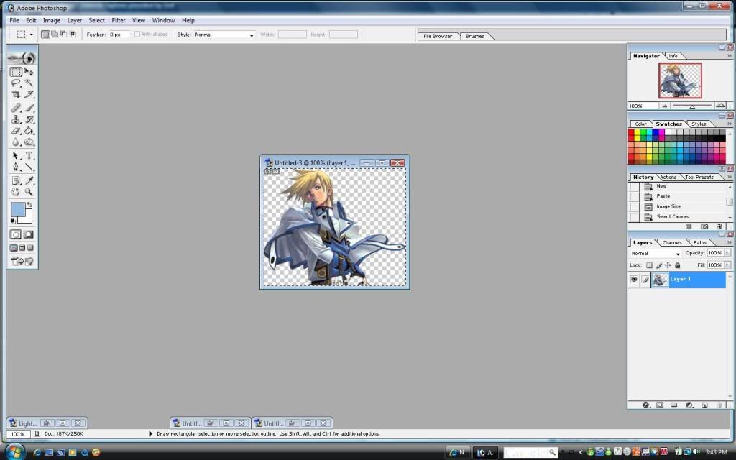Open the History panel options menu
736x460 pixels.
tap(730, 177)
